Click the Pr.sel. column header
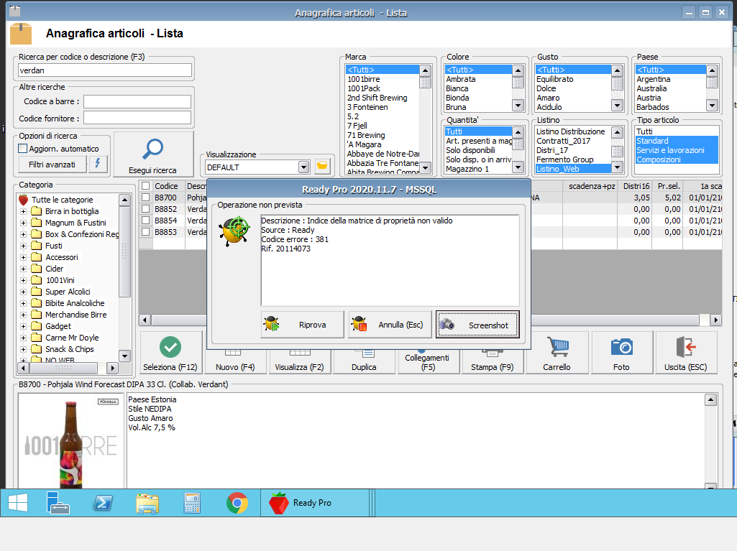Image resolution: width=737 pixels, height=551 pixels. coord(668,186)
